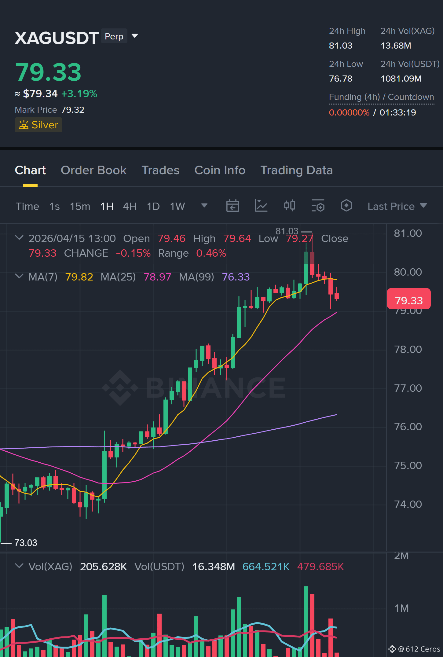443x657 pixels.
Task: Click the @ 612 Ceros watermark handle
Action: coord(414,649)
